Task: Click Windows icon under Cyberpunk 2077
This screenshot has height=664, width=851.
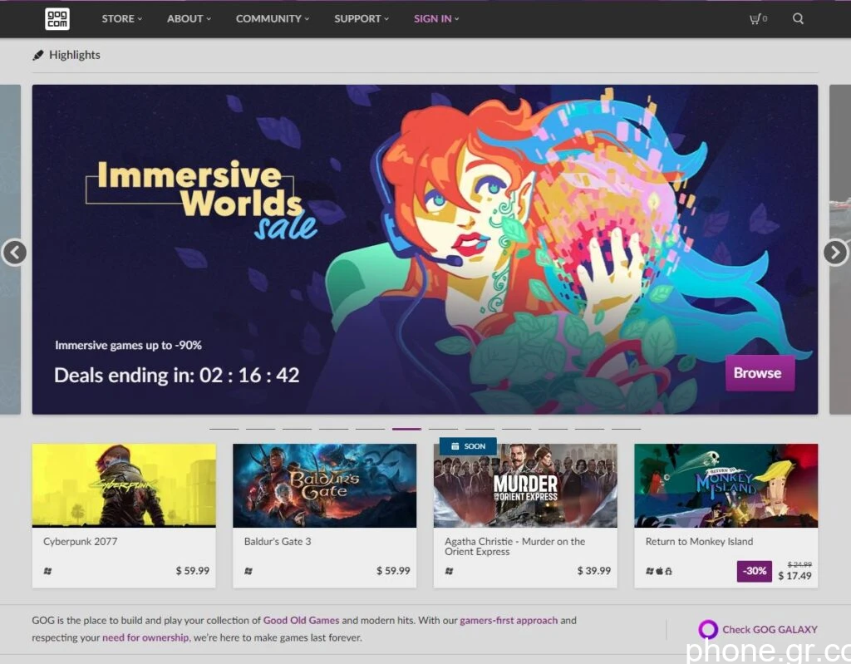Action: 47,571
